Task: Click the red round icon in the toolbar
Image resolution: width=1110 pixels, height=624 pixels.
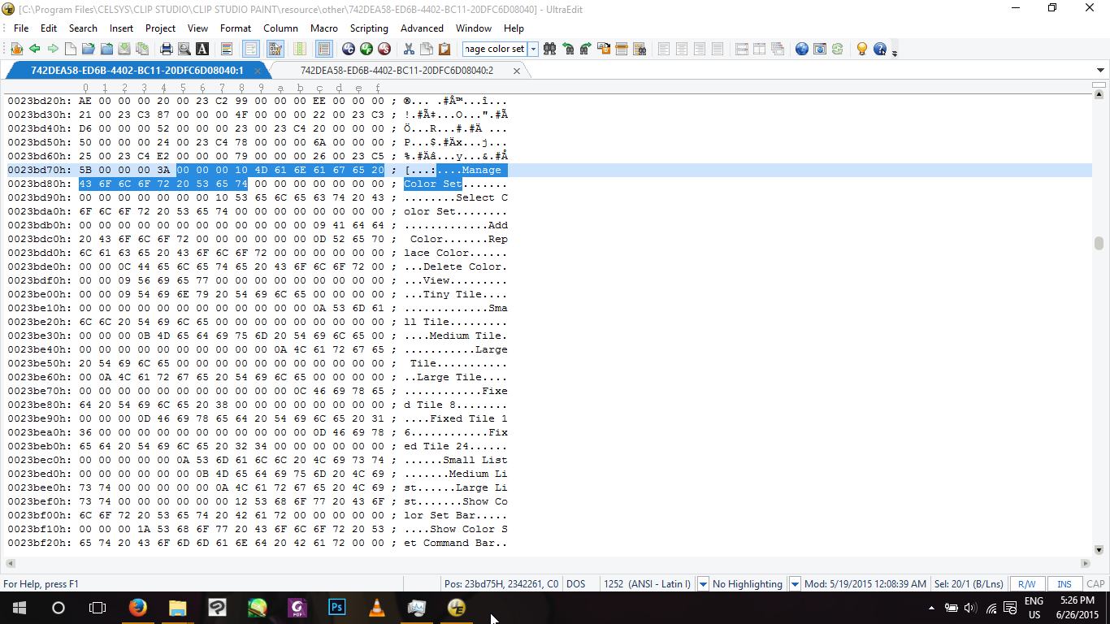Action: pos(384,49)
